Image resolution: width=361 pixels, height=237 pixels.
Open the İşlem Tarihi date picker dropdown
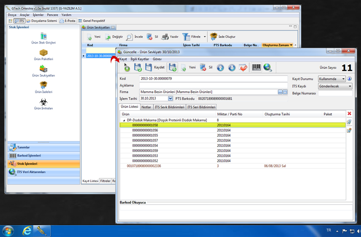(x=170, y=98)
